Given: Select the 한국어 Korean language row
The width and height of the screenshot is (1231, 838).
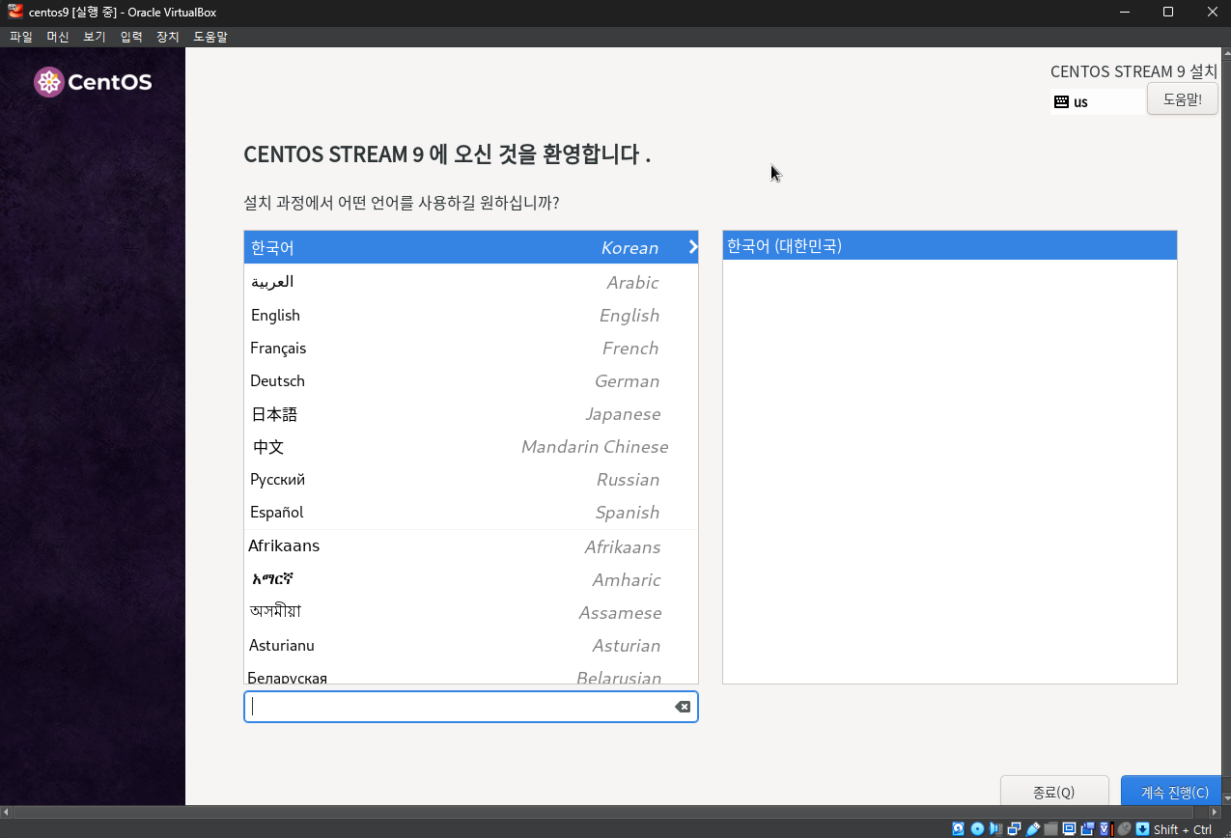Looking at the screenshot, I should point(471,247).
